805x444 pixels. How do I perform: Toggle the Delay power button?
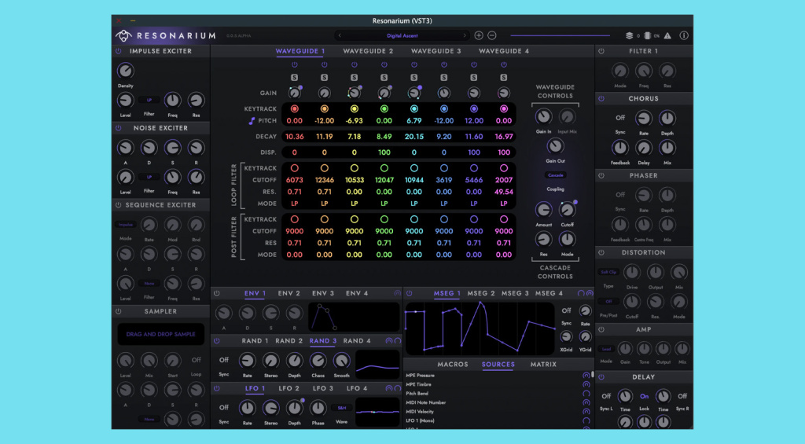point(601,377)
